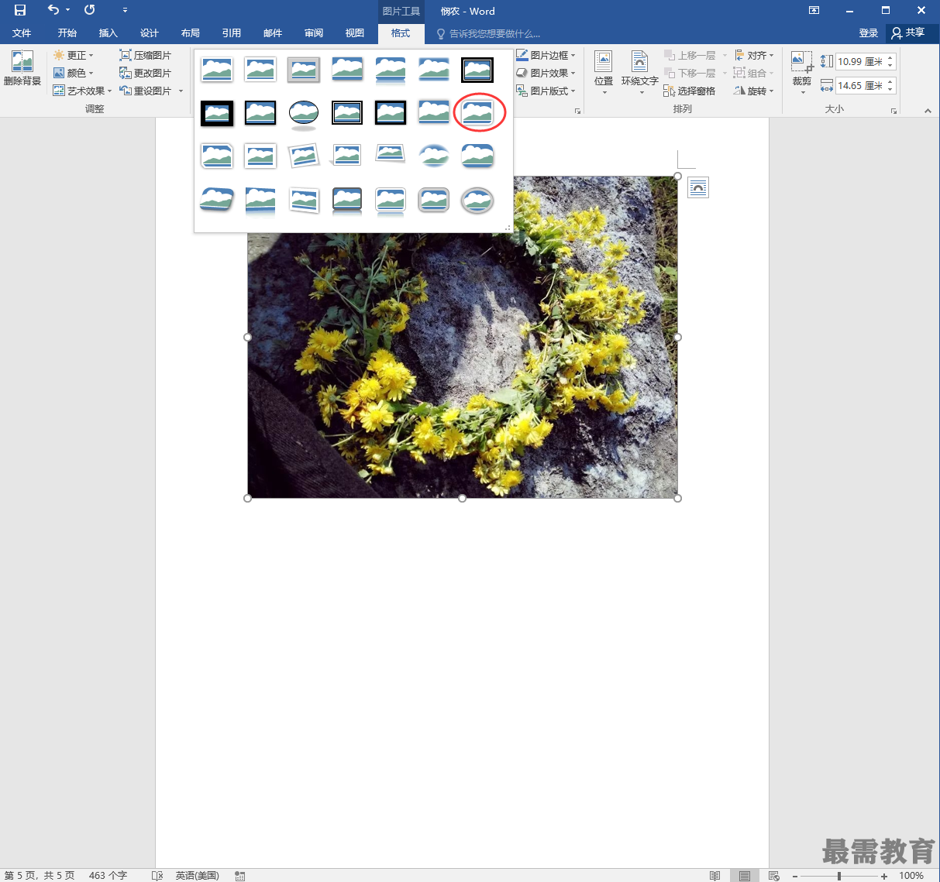Click 登录 sign in
This screenshot has width=940, height=882.
[869, 33]
